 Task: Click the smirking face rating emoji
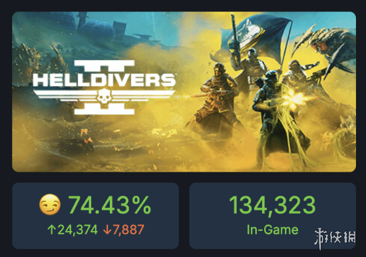[50, 204]
